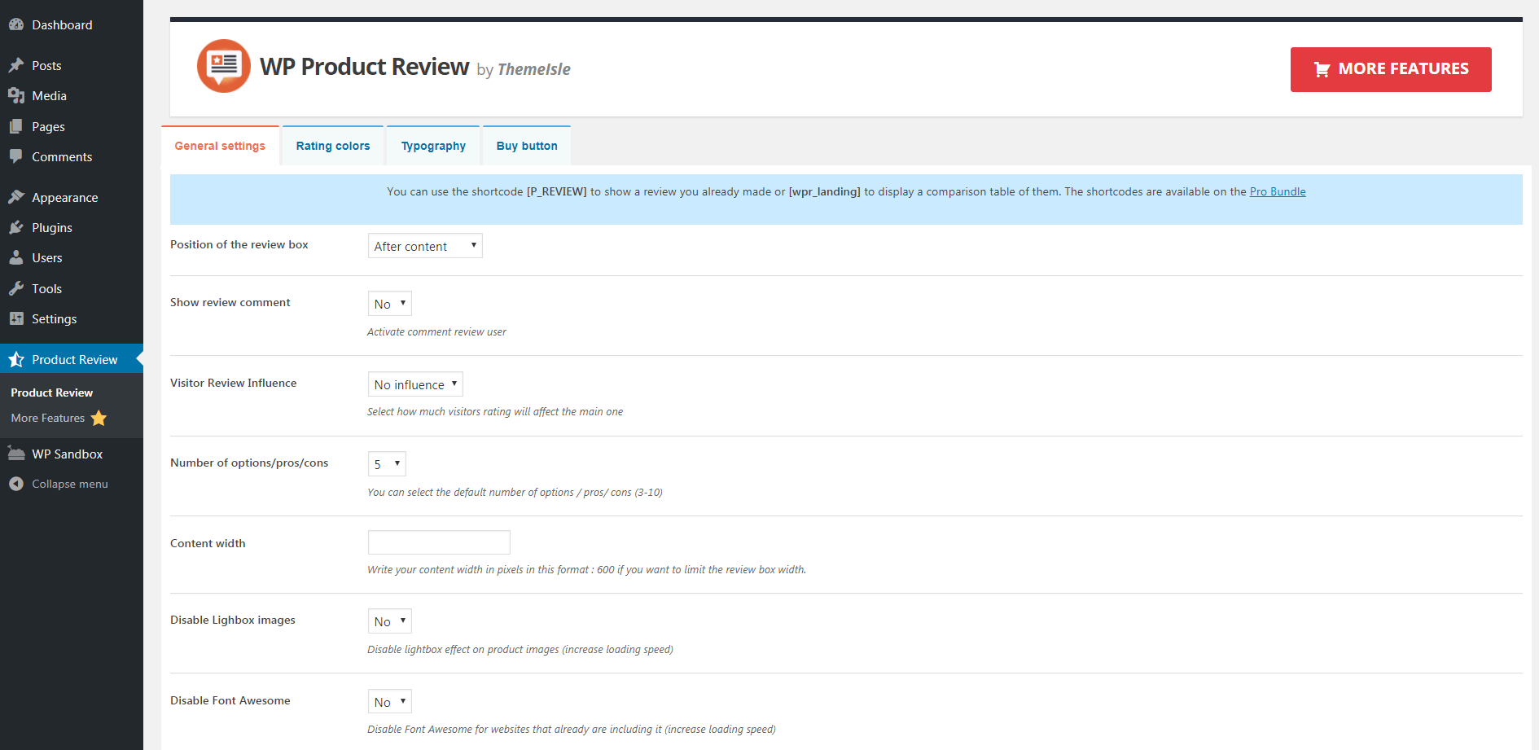Switch to the Typography tab
1539x750 pixels.
coord(433,146)
